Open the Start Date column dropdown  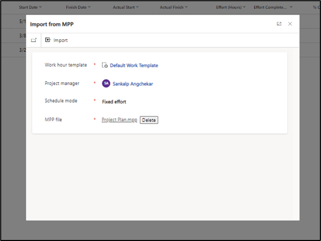coord(40,8)
